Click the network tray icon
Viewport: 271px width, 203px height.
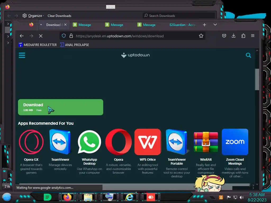tap(235, 197)
